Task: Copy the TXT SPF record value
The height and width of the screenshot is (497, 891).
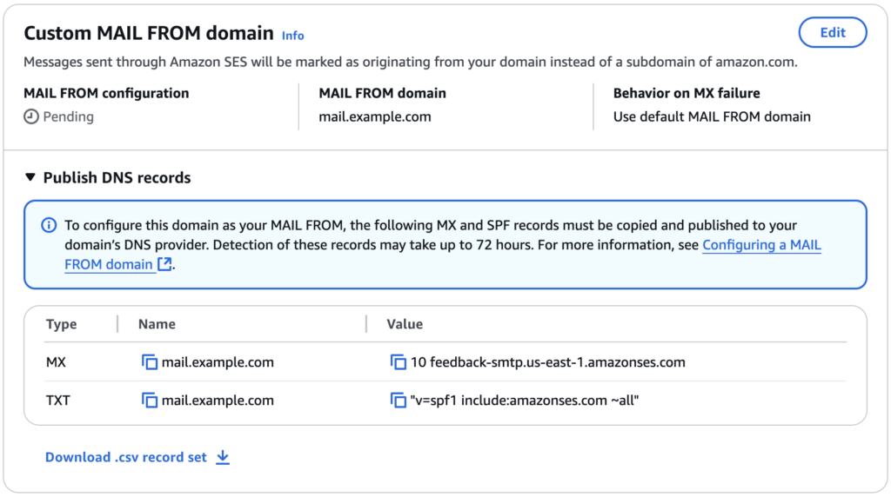Action: [x=399, y=401]
